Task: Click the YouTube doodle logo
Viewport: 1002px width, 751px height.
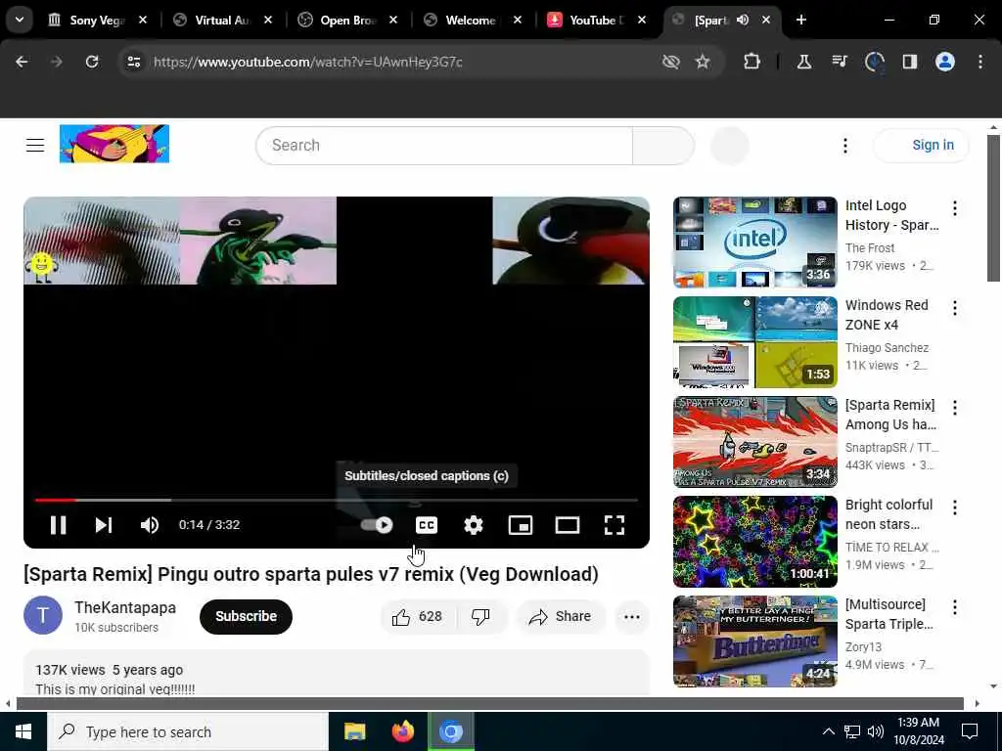Action: [x=114, y=144]
